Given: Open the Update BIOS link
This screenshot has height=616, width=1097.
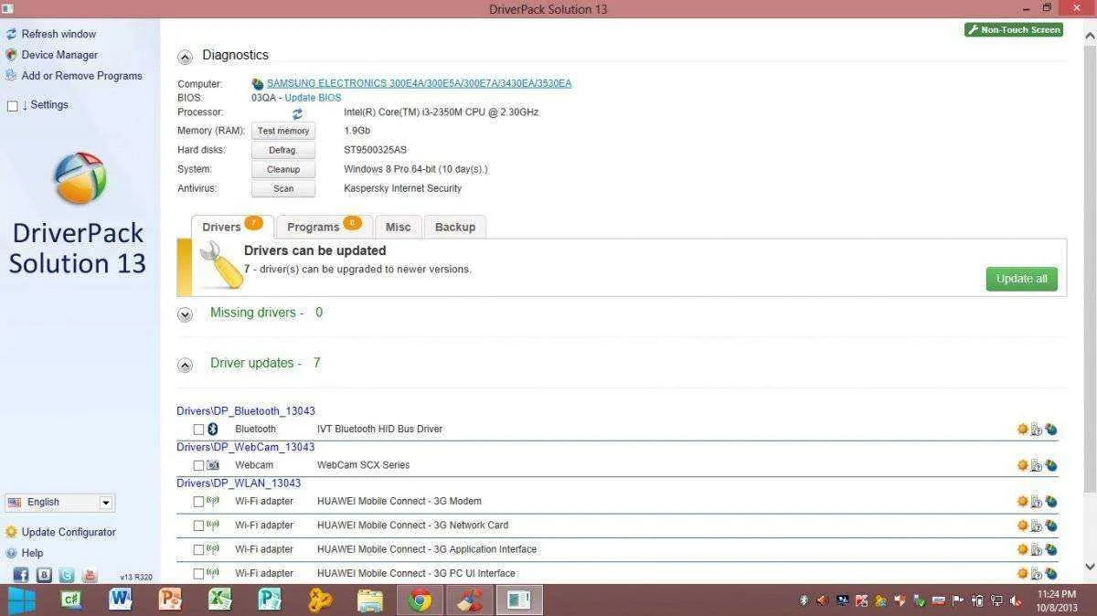Looking at the screenshot, I should [x=313, y=98].
